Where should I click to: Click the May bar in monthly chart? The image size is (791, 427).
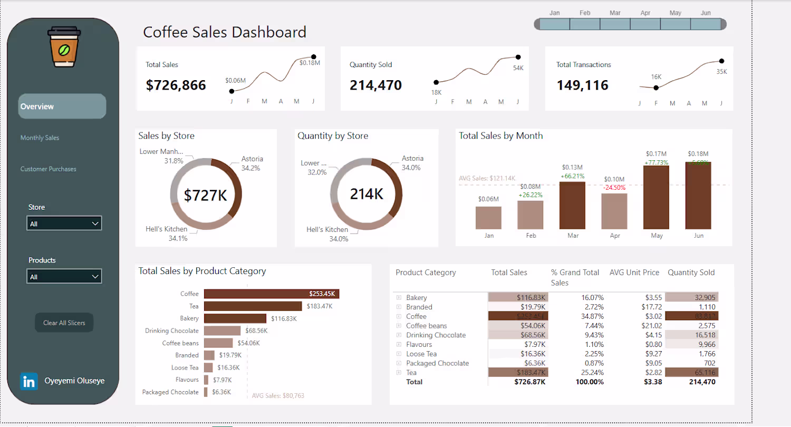coord(657,198)
